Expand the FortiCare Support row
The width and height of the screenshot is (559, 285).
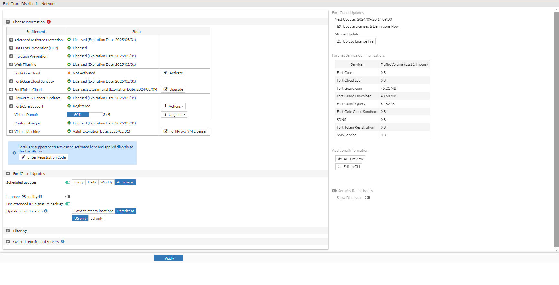(x=11, y=106)
